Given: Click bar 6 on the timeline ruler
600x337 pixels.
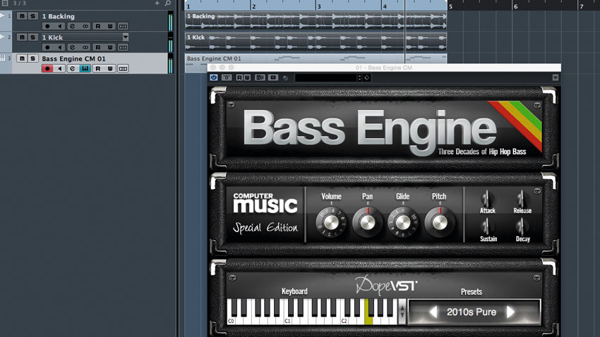Looking at the screenshot, I should (516, 6).
